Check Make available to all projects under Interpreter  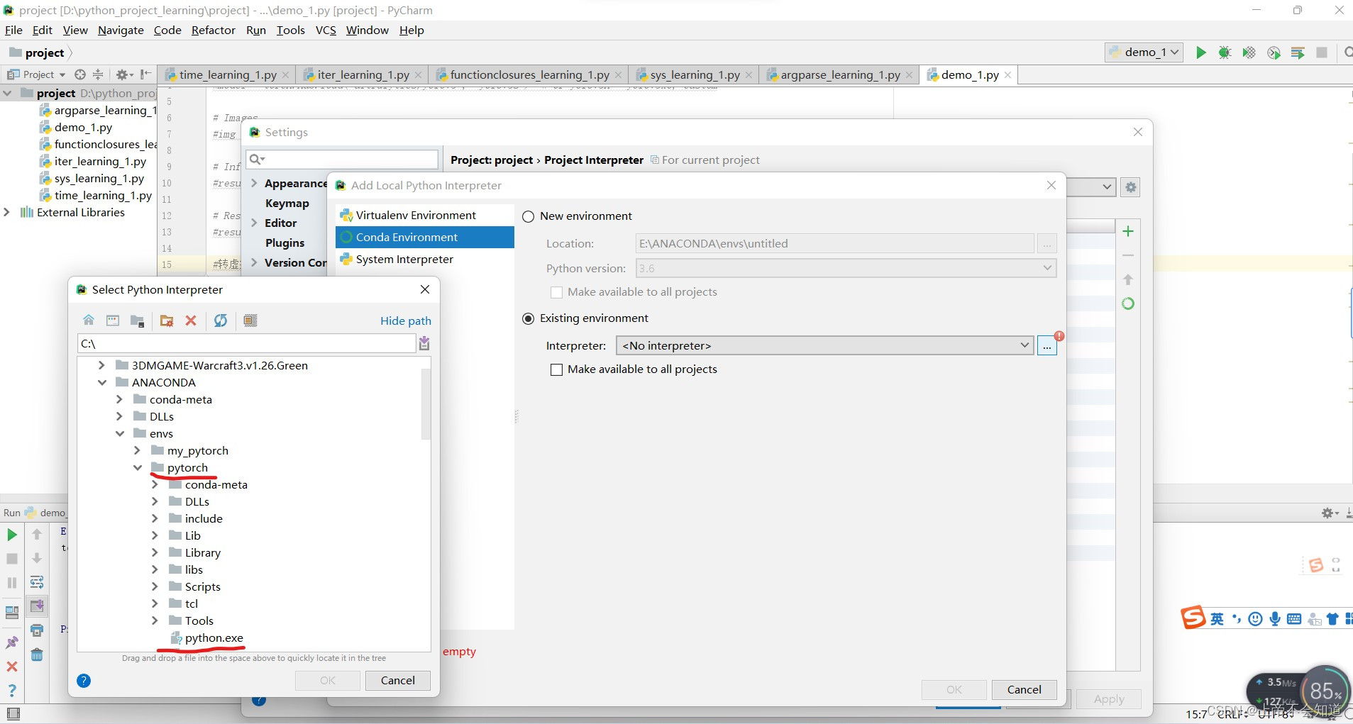557,370
